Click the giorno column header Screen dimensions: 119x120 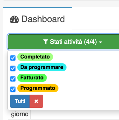pyautogui.click(x=20, y=114)
